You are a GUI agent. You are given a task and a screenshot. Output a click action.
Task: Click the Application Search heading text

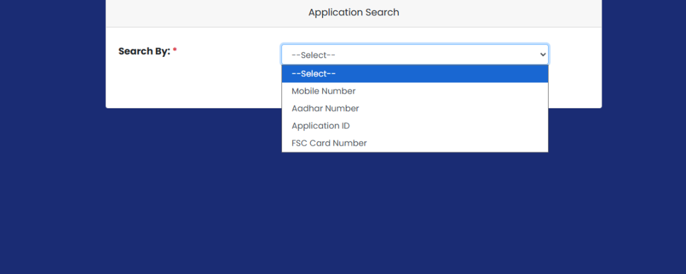[x=353, y=13]
